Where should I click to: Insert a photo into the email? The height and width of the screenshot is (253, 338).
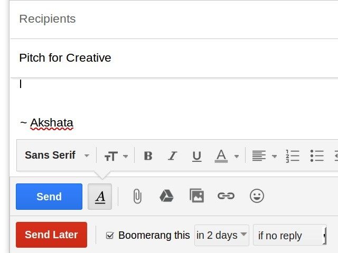(x=196, y=197)
